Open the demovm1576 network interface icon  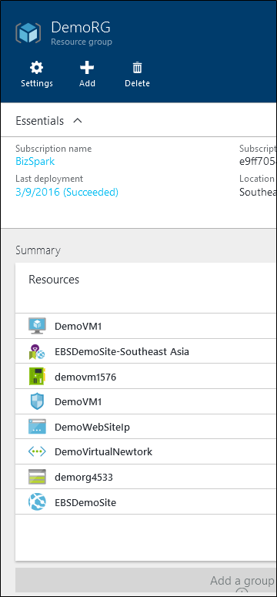tap(37, 377)
